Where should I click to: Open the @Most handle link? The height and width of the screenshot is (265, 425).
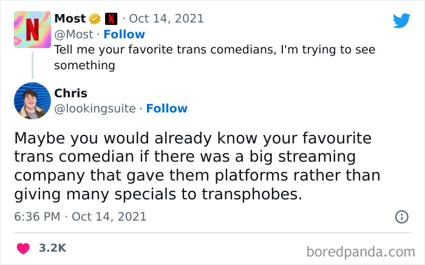pos(73,34)
